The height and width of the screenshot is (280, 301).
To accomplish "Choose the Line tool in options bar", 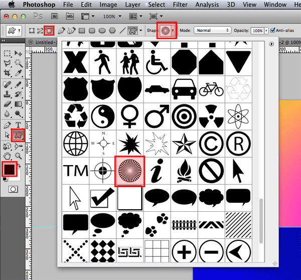I will pyautogui.click(x=122, y=31).
